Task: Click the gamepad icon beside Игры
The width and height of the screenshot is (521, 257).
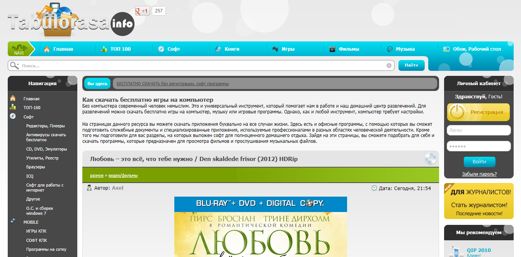Action: click(275, 49)
